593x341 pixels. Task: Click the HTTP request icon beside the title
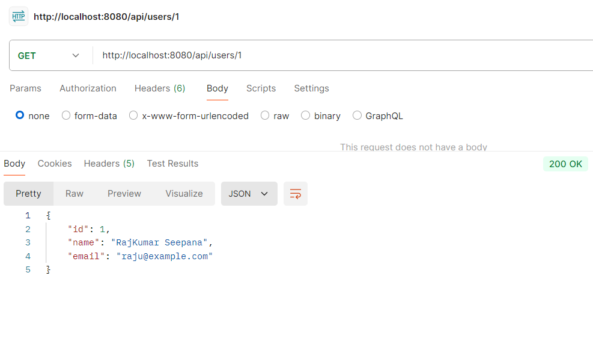point(19,17)
